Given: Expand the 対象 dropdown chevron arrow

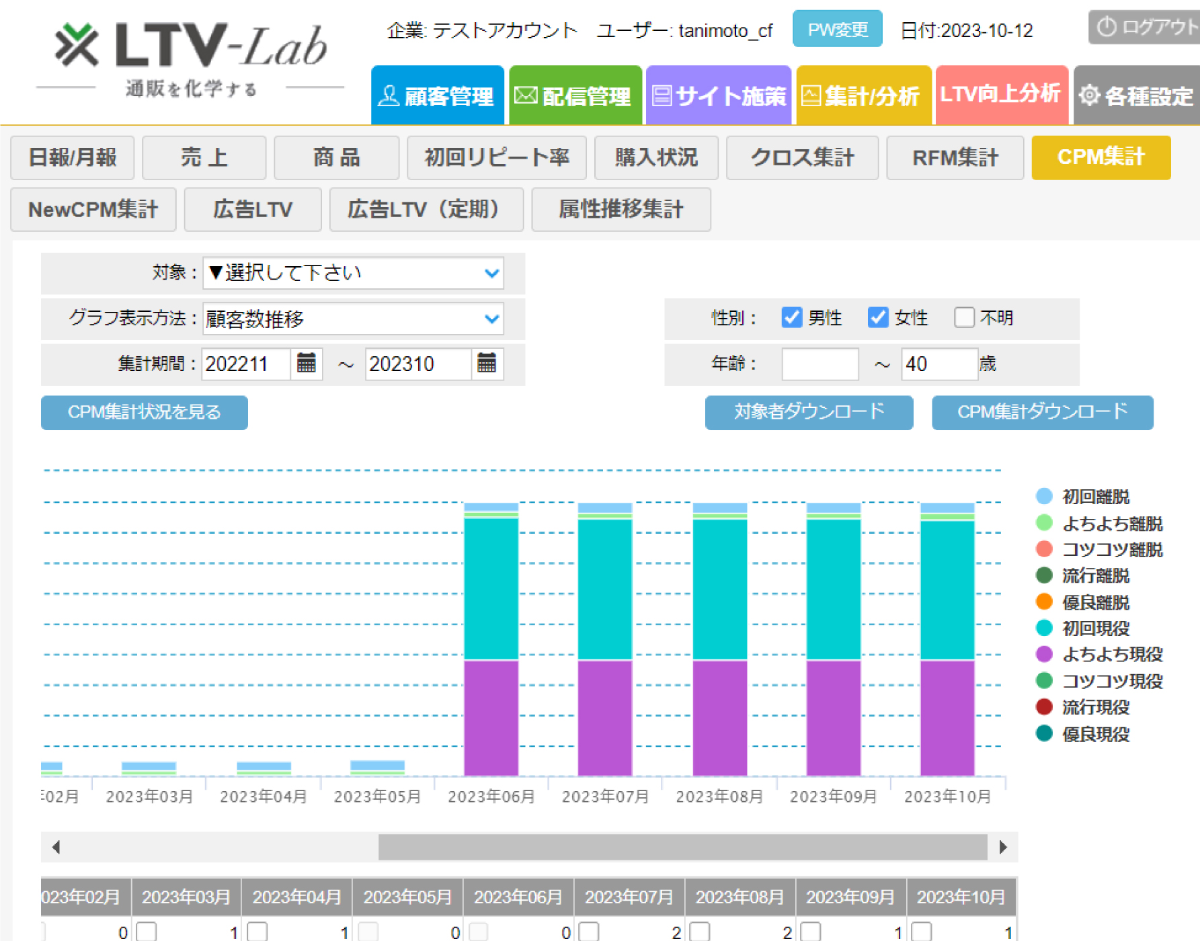Looking at the screenshot, I should (x=492, y=273).
